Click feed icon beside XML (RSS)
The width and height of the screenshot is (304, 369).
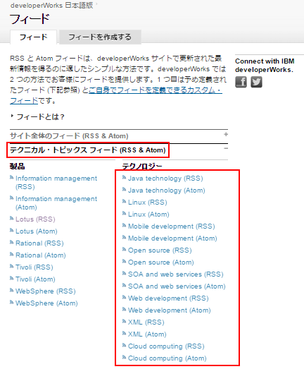124,321
